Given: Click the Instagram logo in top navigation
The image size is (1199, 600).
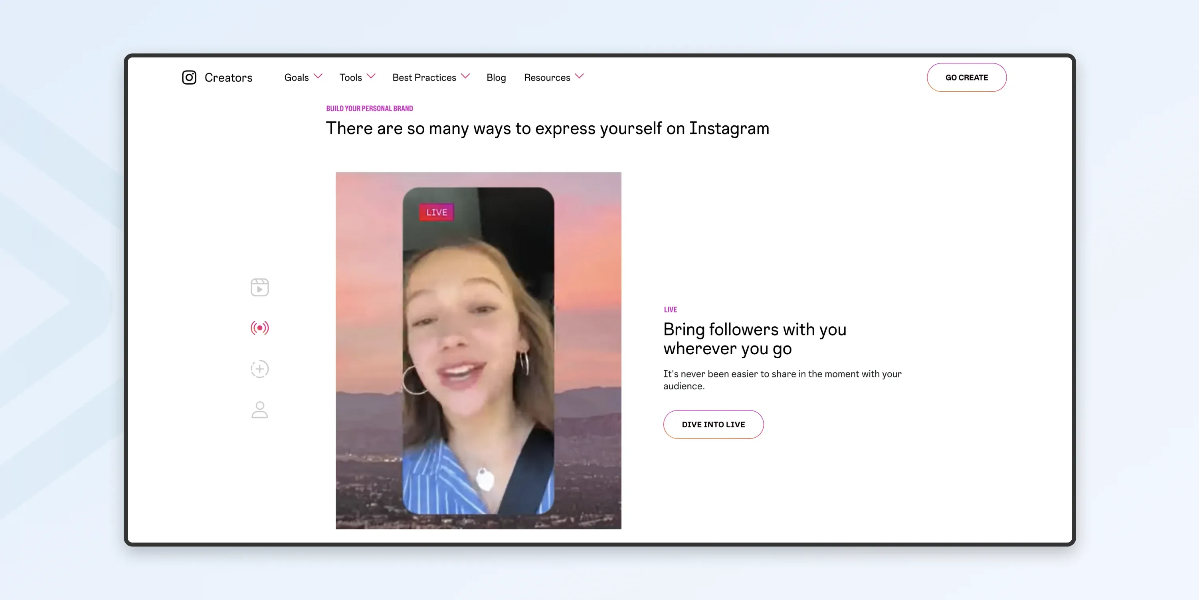Looking at the screenshot, I should coord(188,77).
